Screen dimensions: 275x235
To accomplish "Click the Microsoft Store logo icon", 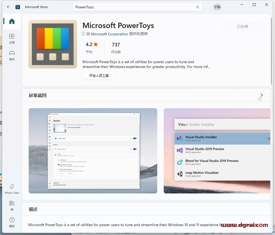I will [18, 7].
